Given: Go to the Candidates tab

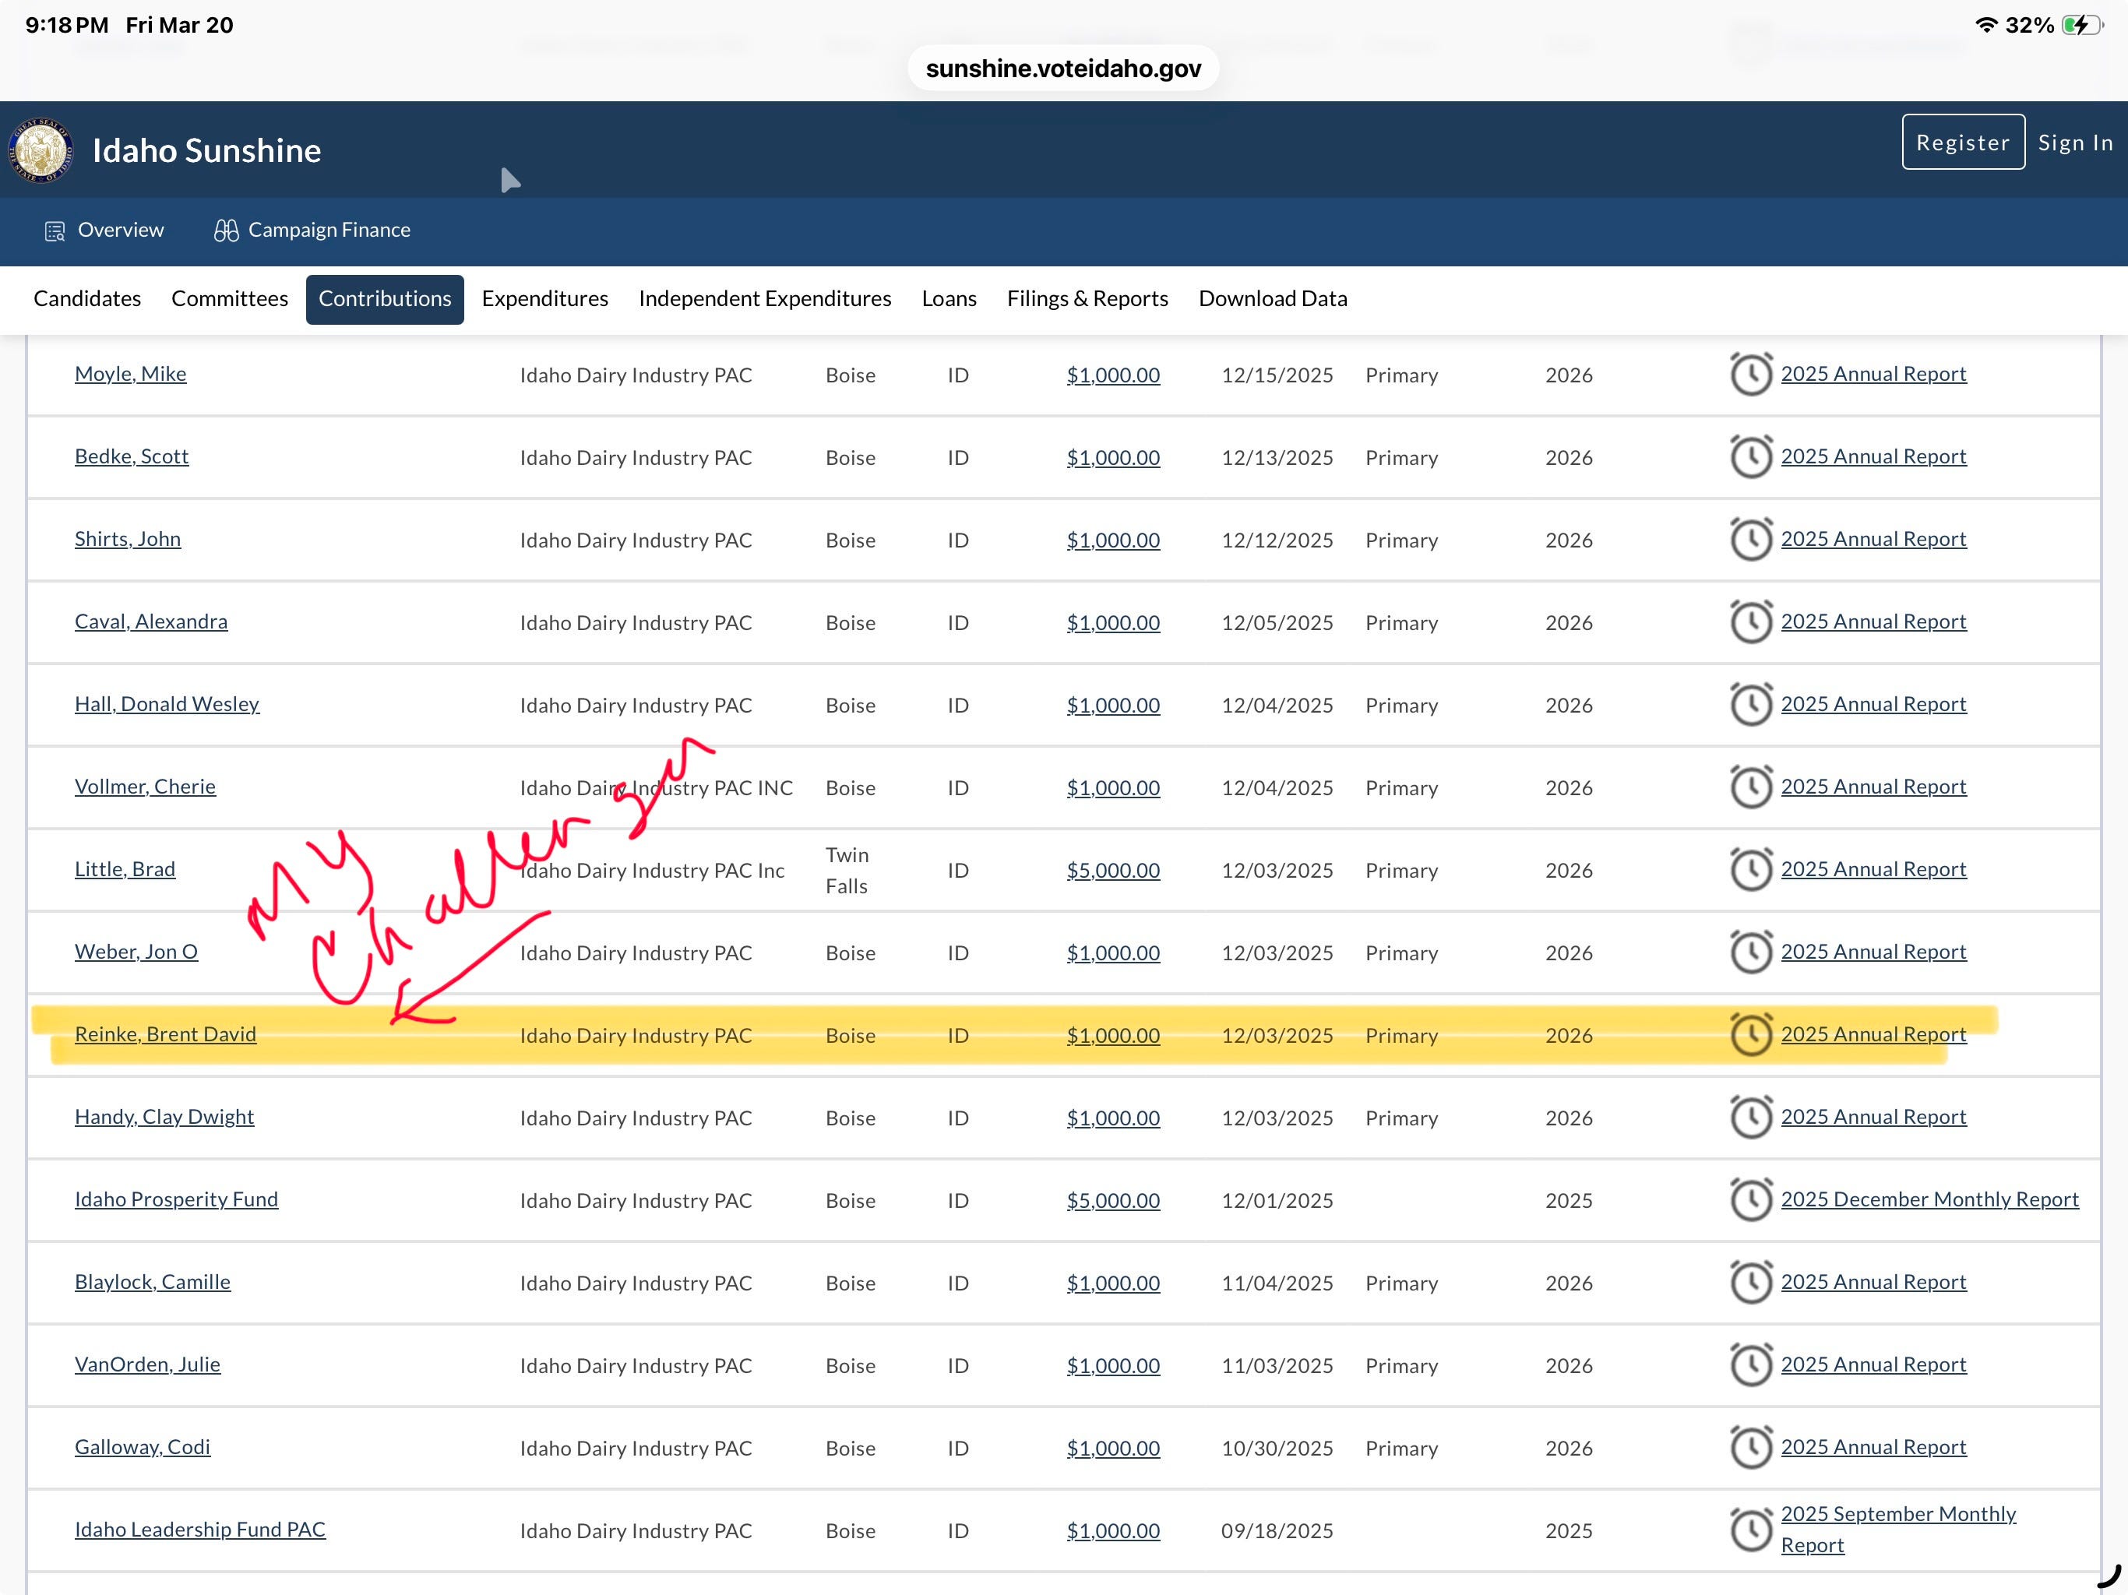Looking at the screenshot, I should point(86,299).
